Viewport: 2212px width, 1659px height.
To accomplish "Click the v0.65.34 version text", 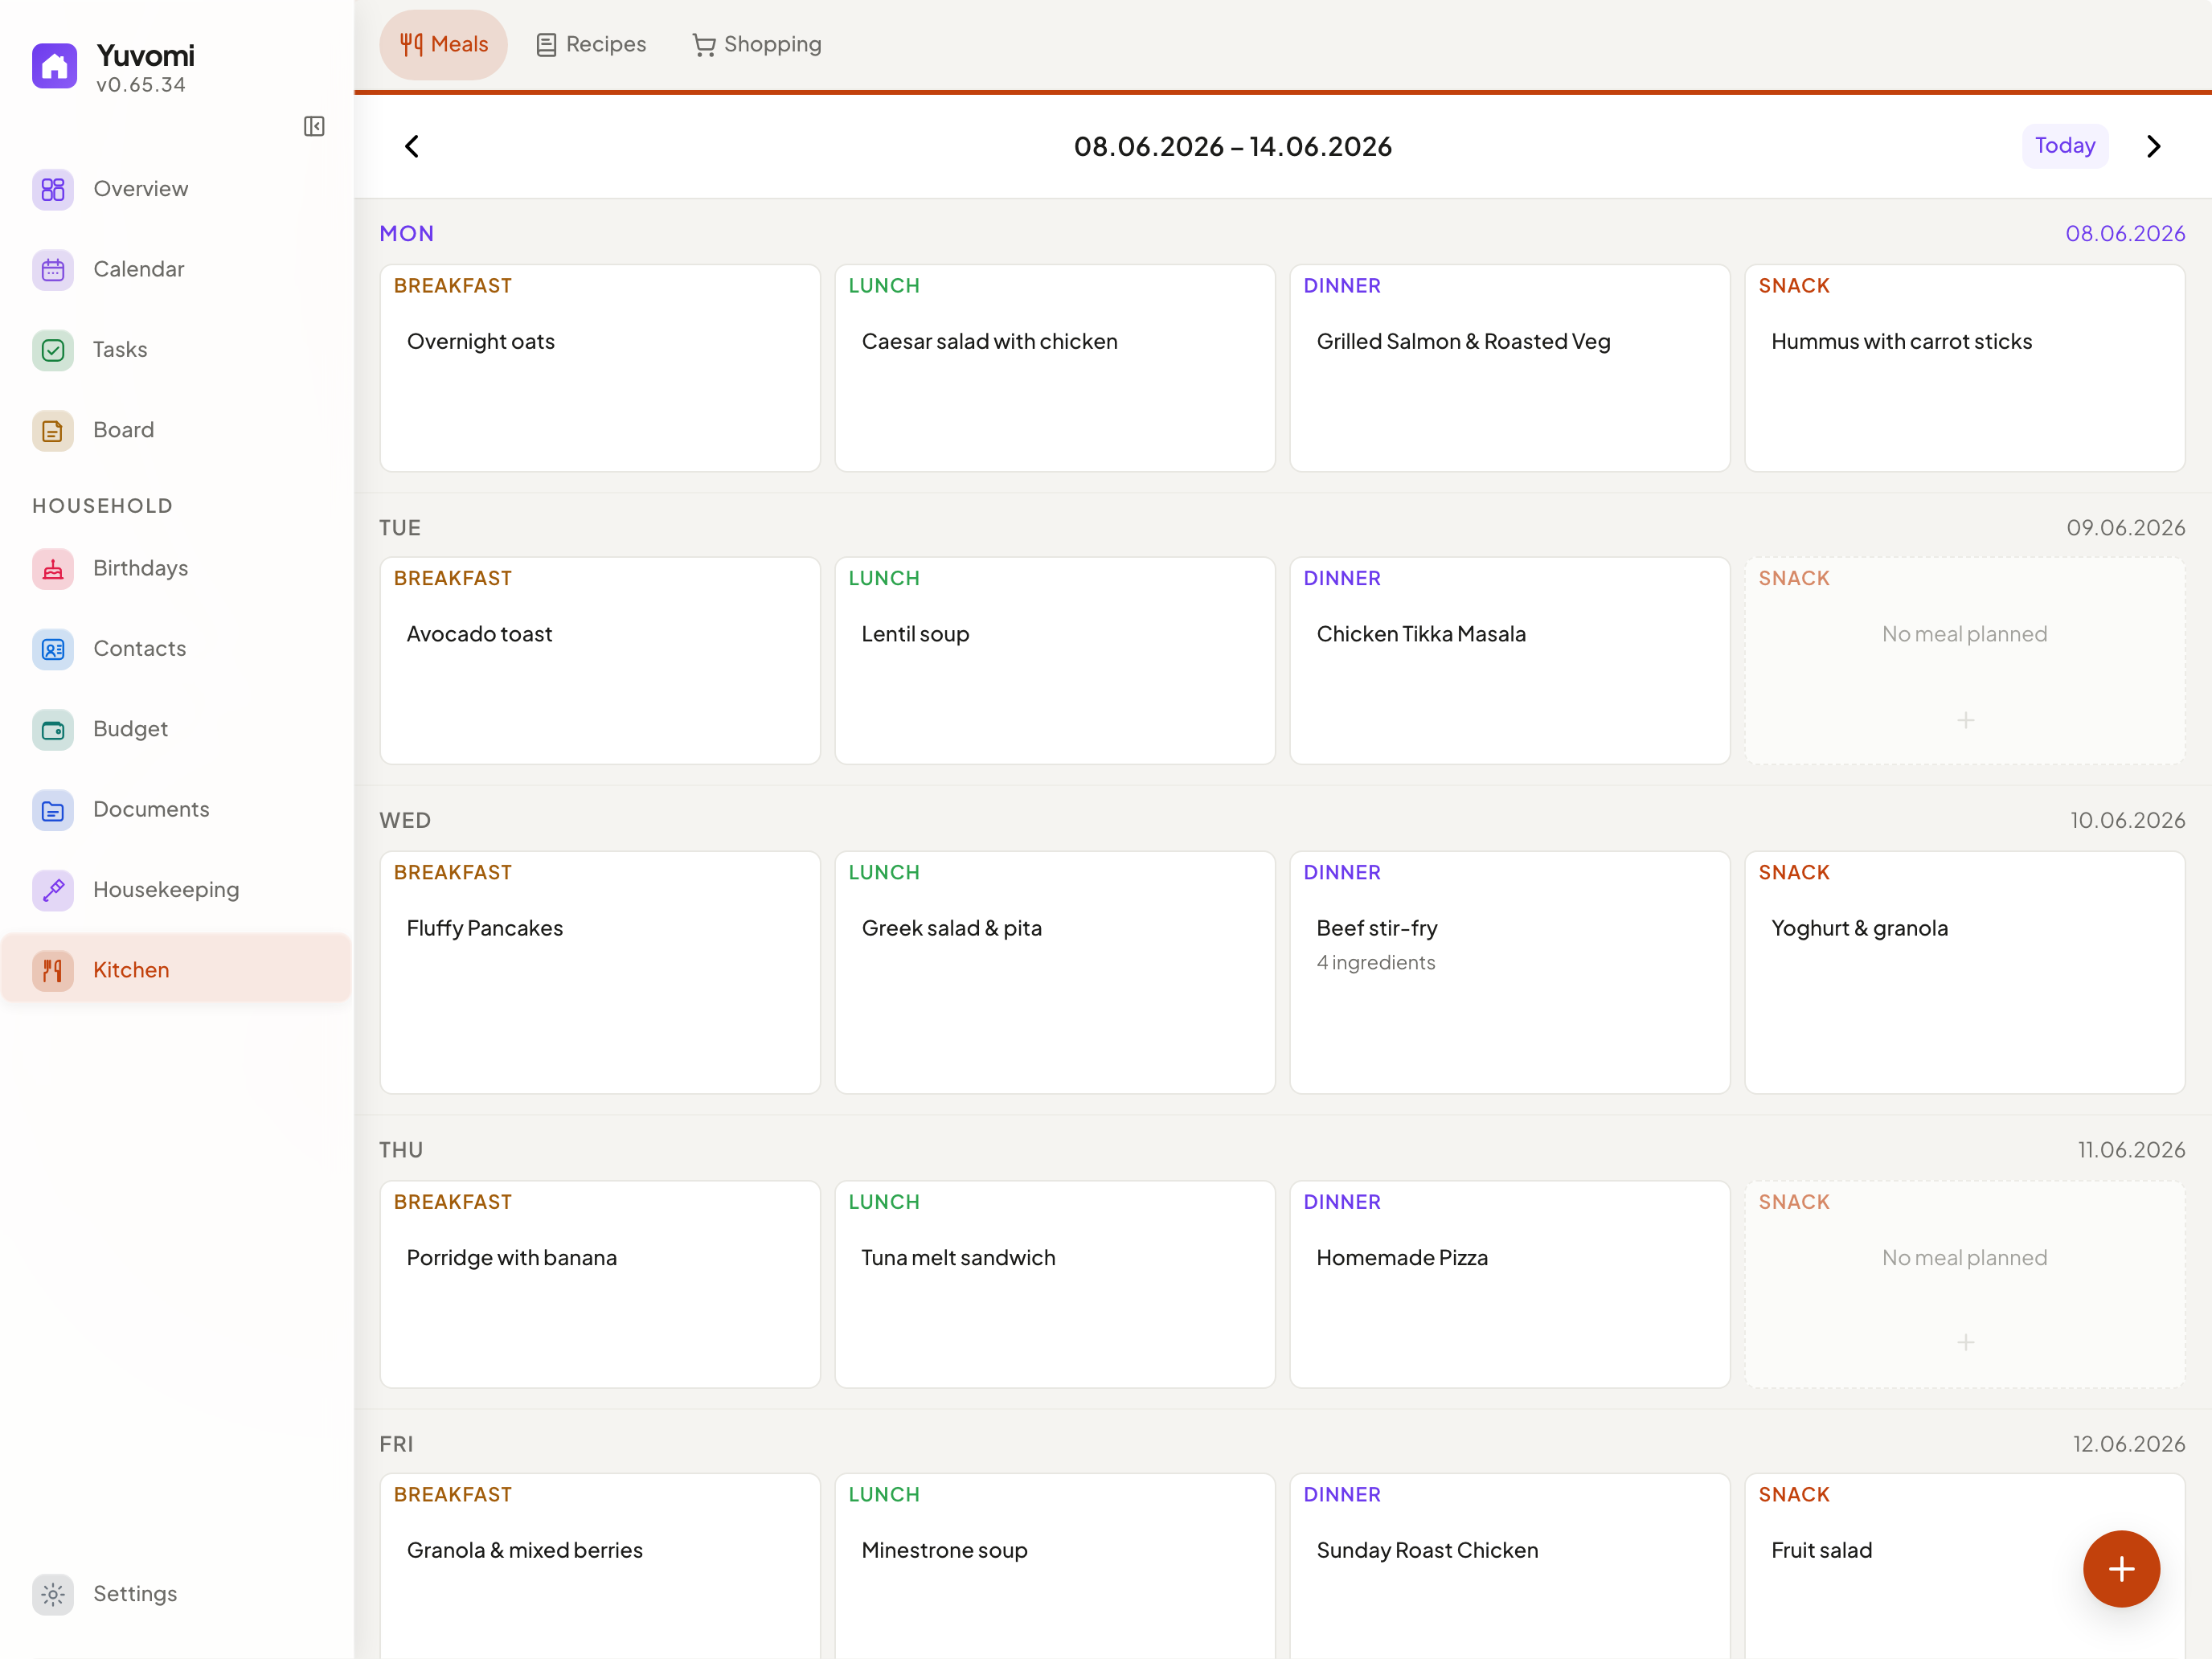I will [x=141, y=85].
